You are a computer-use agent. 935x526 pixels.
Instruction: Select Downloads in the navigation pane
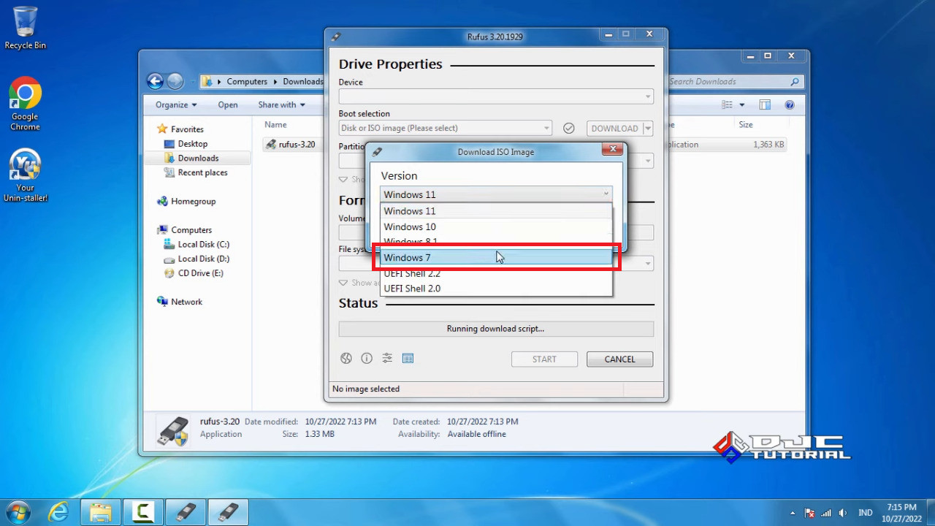(x=198, y=158)
